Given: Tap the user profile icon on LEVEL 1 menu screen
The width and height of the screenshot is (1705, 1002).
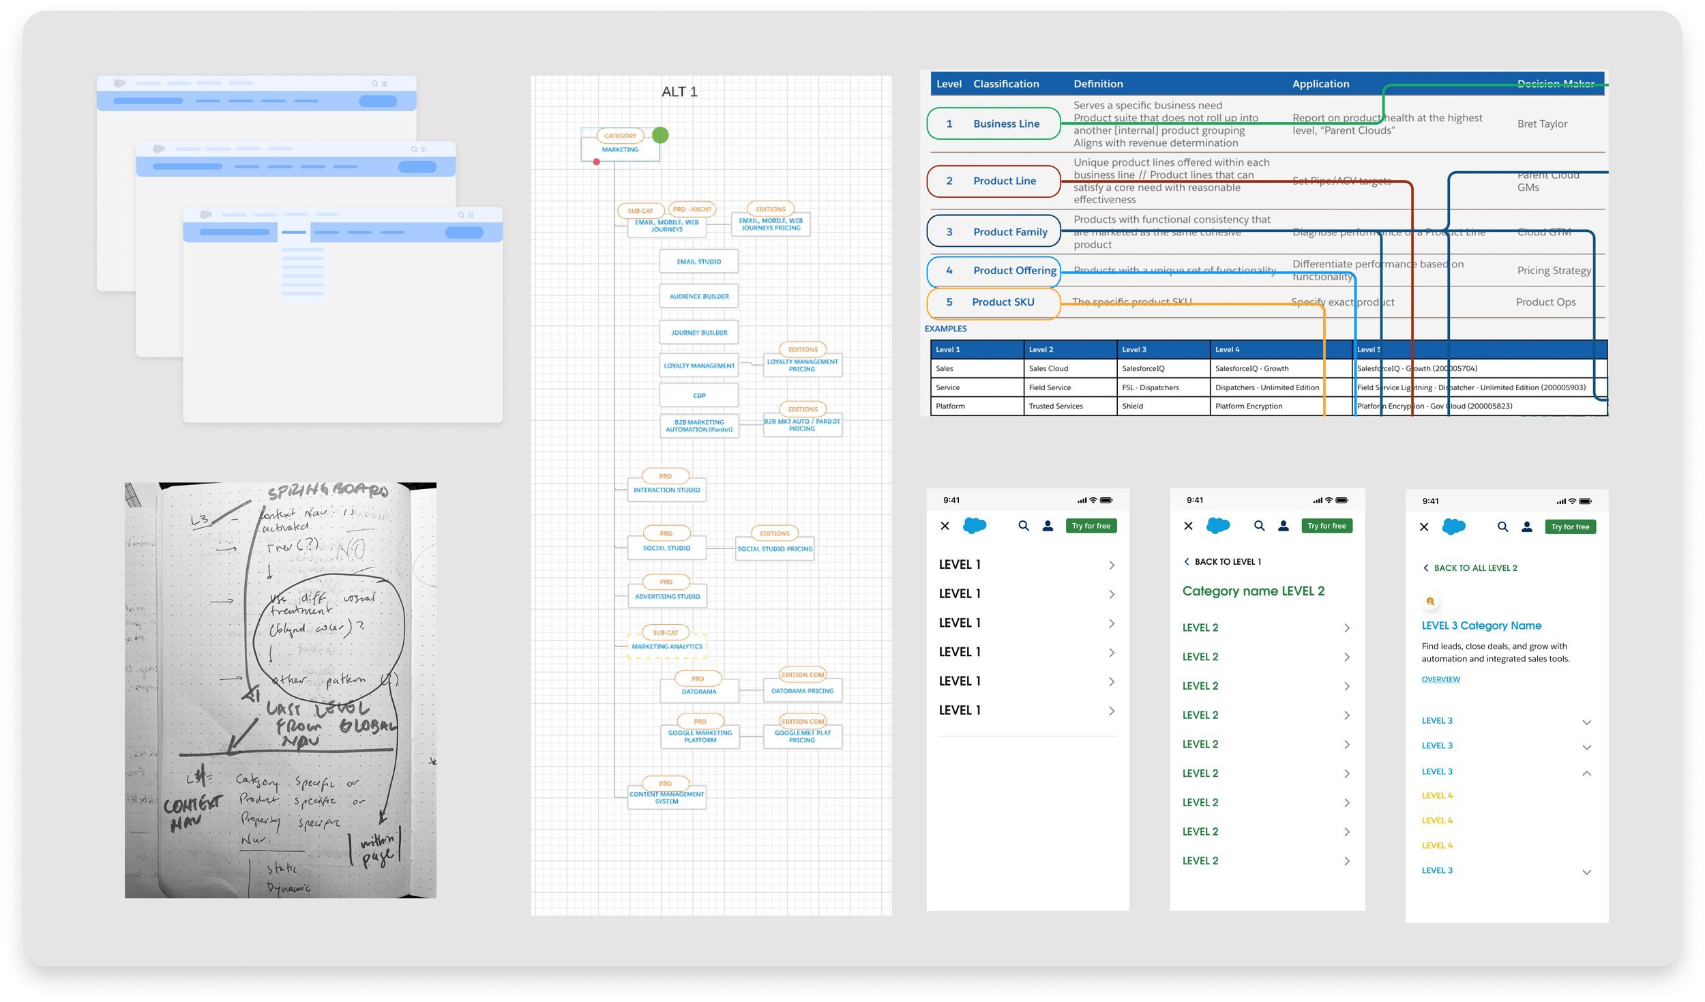Looking at the screenshot, I should coord(1048,526).
